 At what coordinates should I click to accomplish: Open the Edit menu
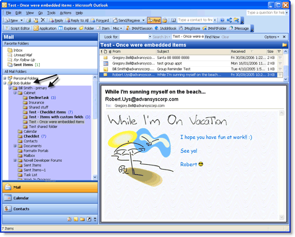19,13
